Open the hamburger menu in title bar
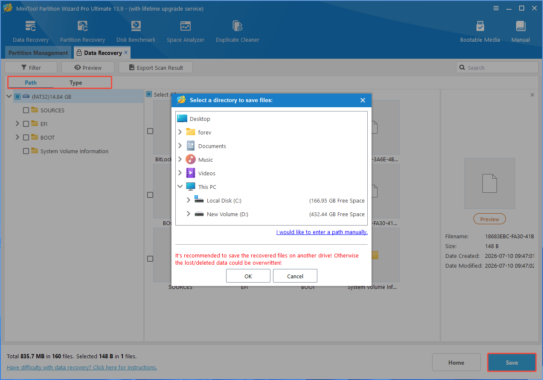543x380 pixels. [496, 9]
